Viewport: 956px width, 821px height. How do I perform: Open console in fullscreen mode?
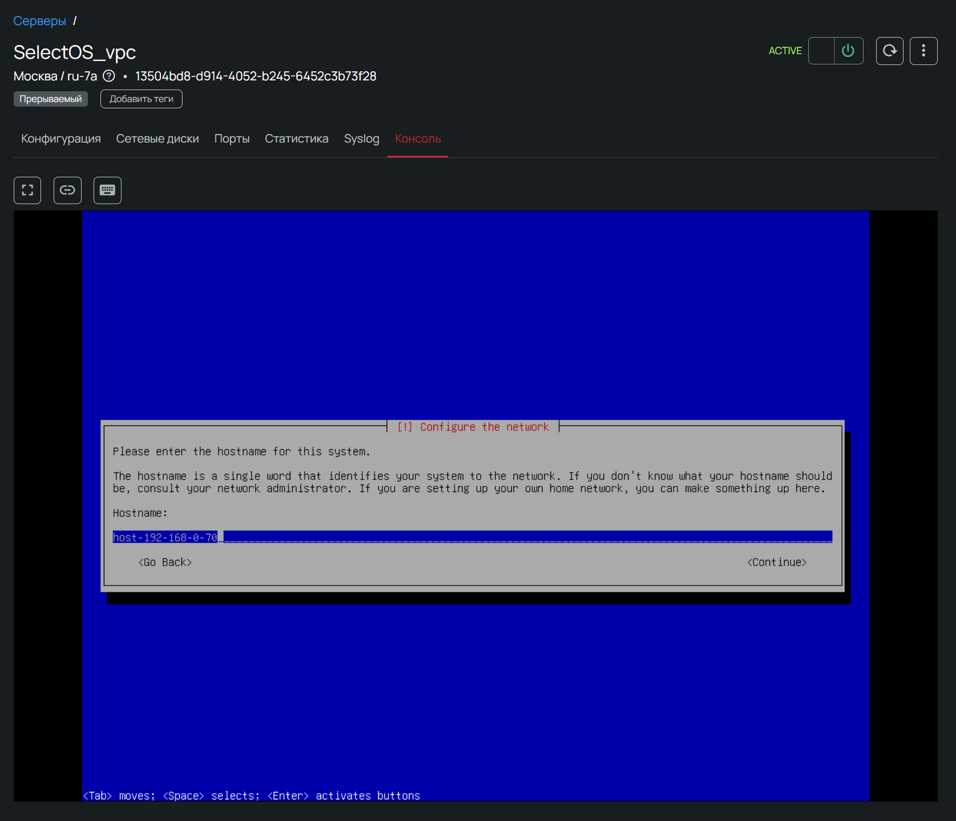pyautogui.click(x=27, y=190)
